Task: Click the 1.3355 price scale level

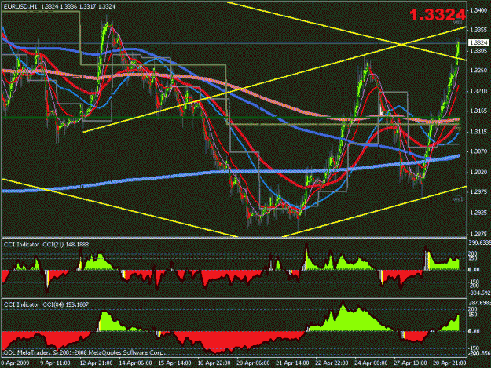Action: [478, 30]
